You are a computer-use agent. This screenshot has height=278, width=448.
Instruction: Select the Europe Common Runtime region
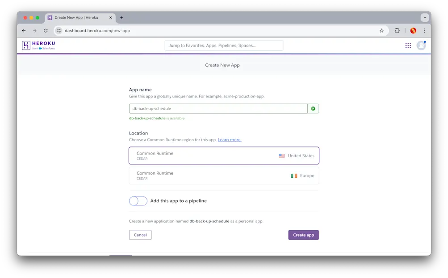coord(223,176)
